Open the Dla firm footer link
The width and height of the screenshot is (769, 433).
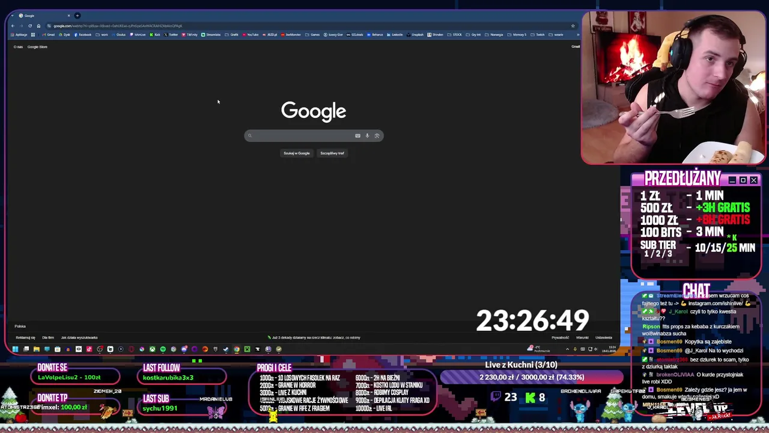click(48, 337)
